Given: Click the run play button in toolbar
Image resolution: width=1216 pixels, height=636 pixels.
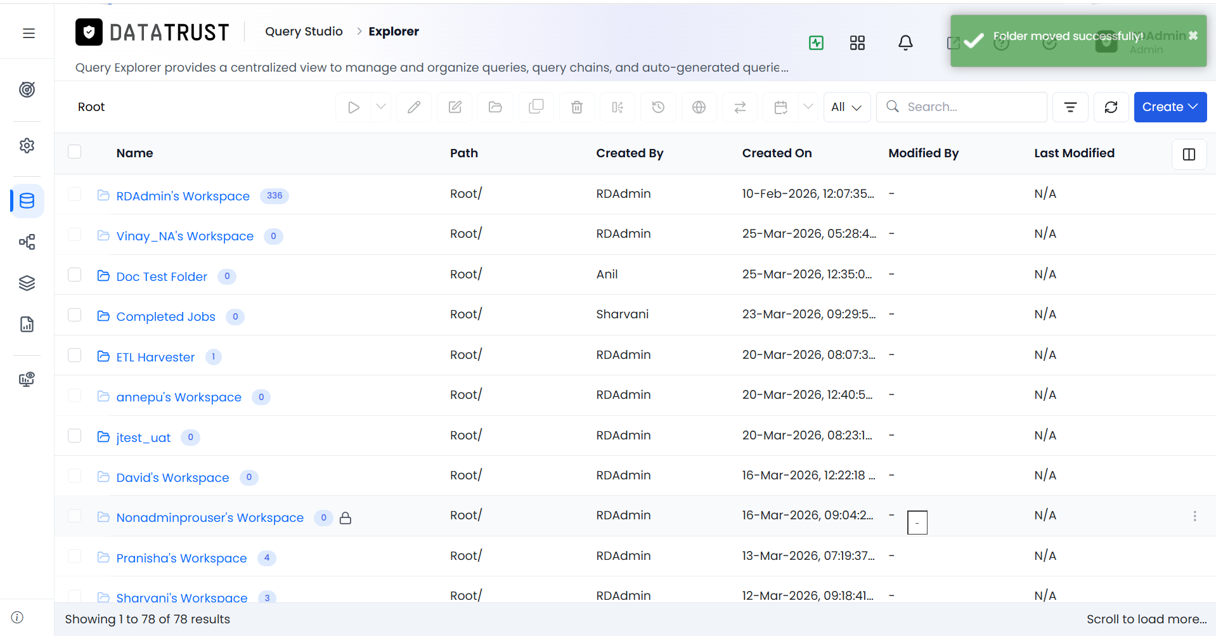Looking at the screenshot, I should pyautogui.click(x=354, y=107).
